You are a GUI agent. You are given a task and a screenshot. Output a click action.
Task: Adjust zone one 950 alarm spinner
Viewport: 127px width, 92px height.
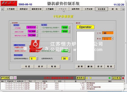point(69,27)
